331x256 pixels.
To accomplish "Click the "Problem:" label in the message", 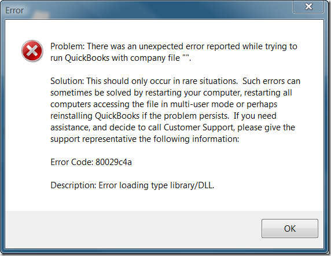I will point(67,46).
